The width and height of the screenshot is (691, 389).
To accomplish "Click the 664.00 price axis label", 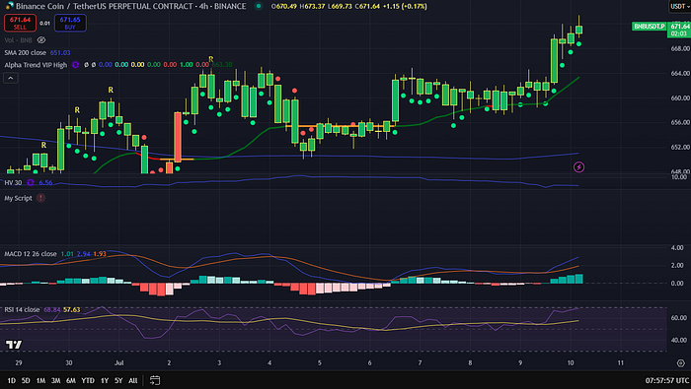I will point(680,74).
